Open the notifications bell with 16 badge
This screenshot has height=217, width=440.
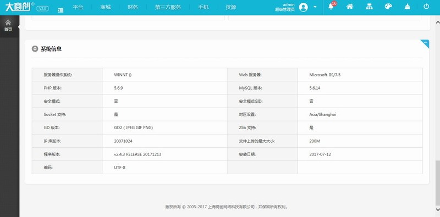(x=332, y=7)
